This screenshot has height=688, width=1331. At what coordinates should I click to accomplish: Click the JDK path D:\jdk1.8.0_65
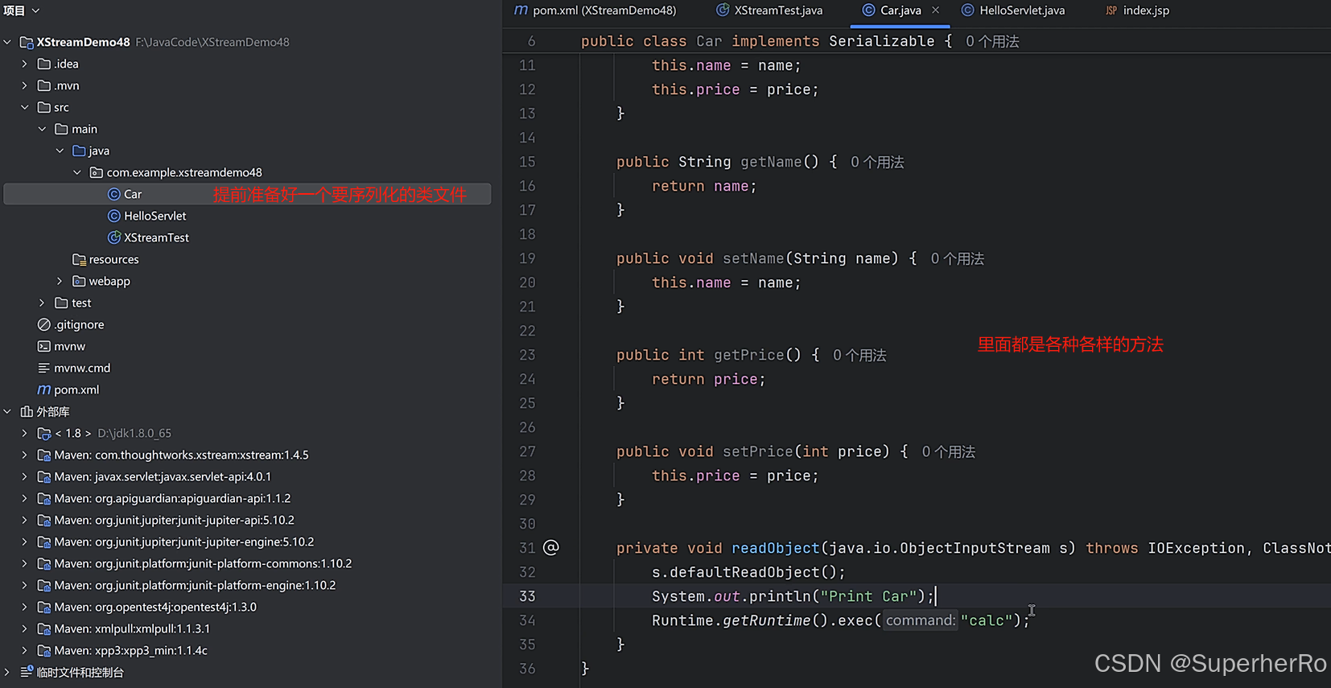134,433
